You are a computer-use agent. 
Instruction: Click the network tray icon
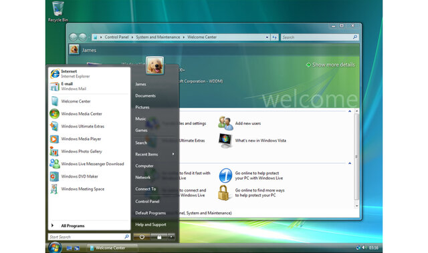(358, 248)
